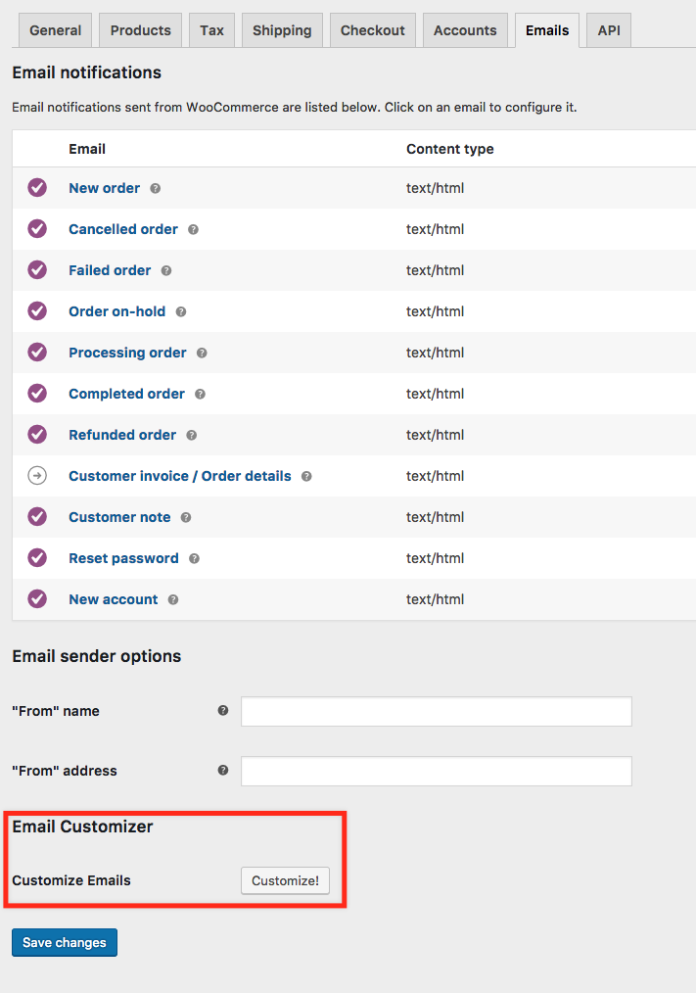Select the Emails tab
The height and width of the screenshot is (993, 696).
pyautogui.click(x=547, y=30)
